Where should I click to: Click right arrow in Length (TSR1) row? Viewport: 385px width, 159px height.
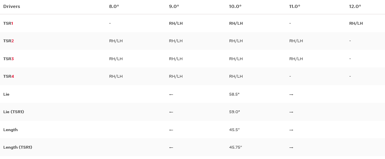[291, 148]
